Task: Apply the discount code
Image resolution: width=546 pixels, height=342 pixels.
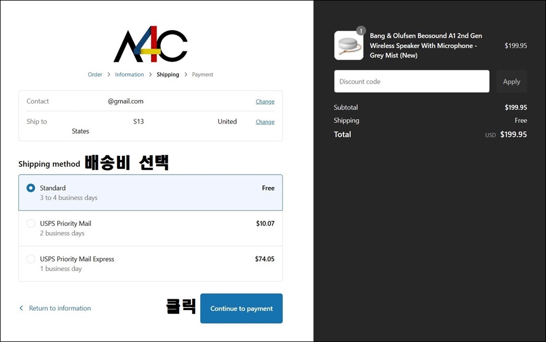Action: pos(511,81)
